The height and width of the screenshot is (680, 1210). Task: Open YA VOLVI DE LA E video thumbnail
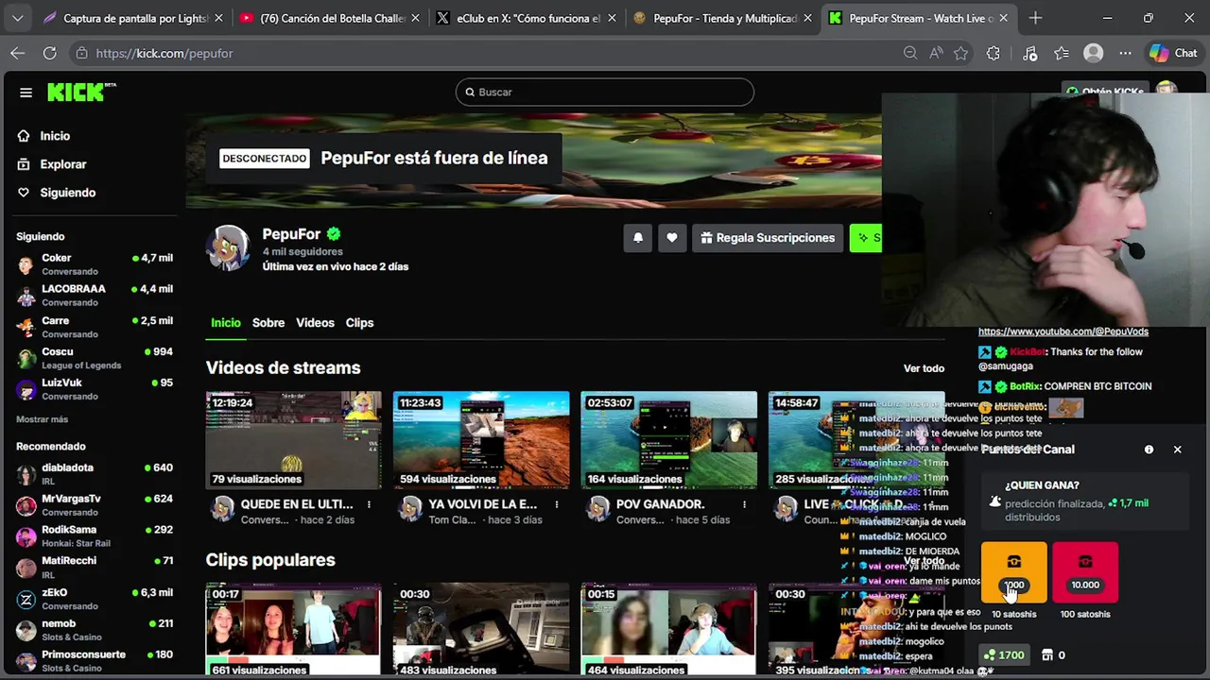pyautogui.click(x=481, y=440)
